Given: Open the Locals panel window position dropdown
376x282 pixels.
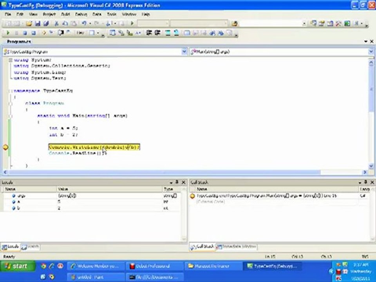Looking at the screenshot, I should [x=171, y=183].
